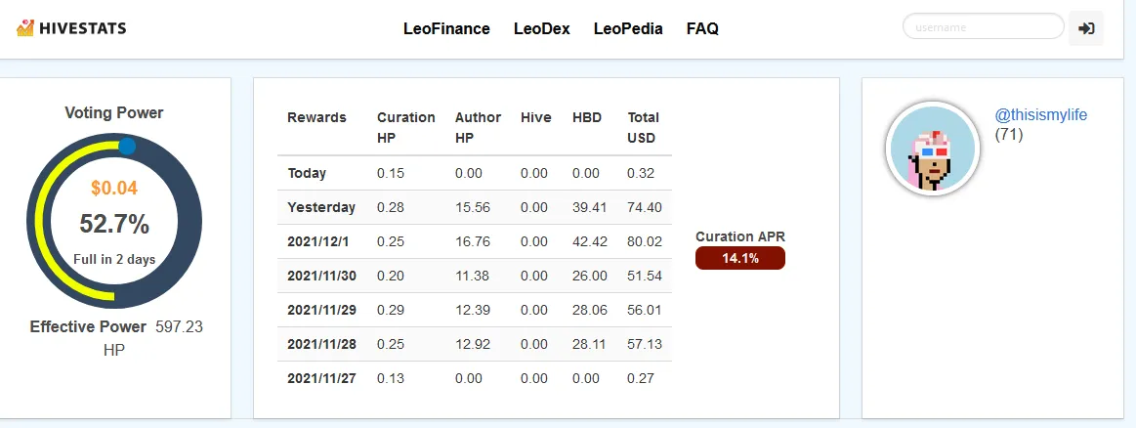1136x428 pixels.
Task: Click the $0.04 vote value
Action: (114, 189)
